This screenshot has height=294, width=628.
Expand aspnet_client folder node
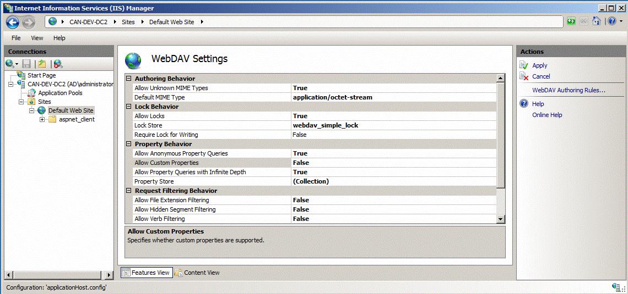[x=42, y=119]
